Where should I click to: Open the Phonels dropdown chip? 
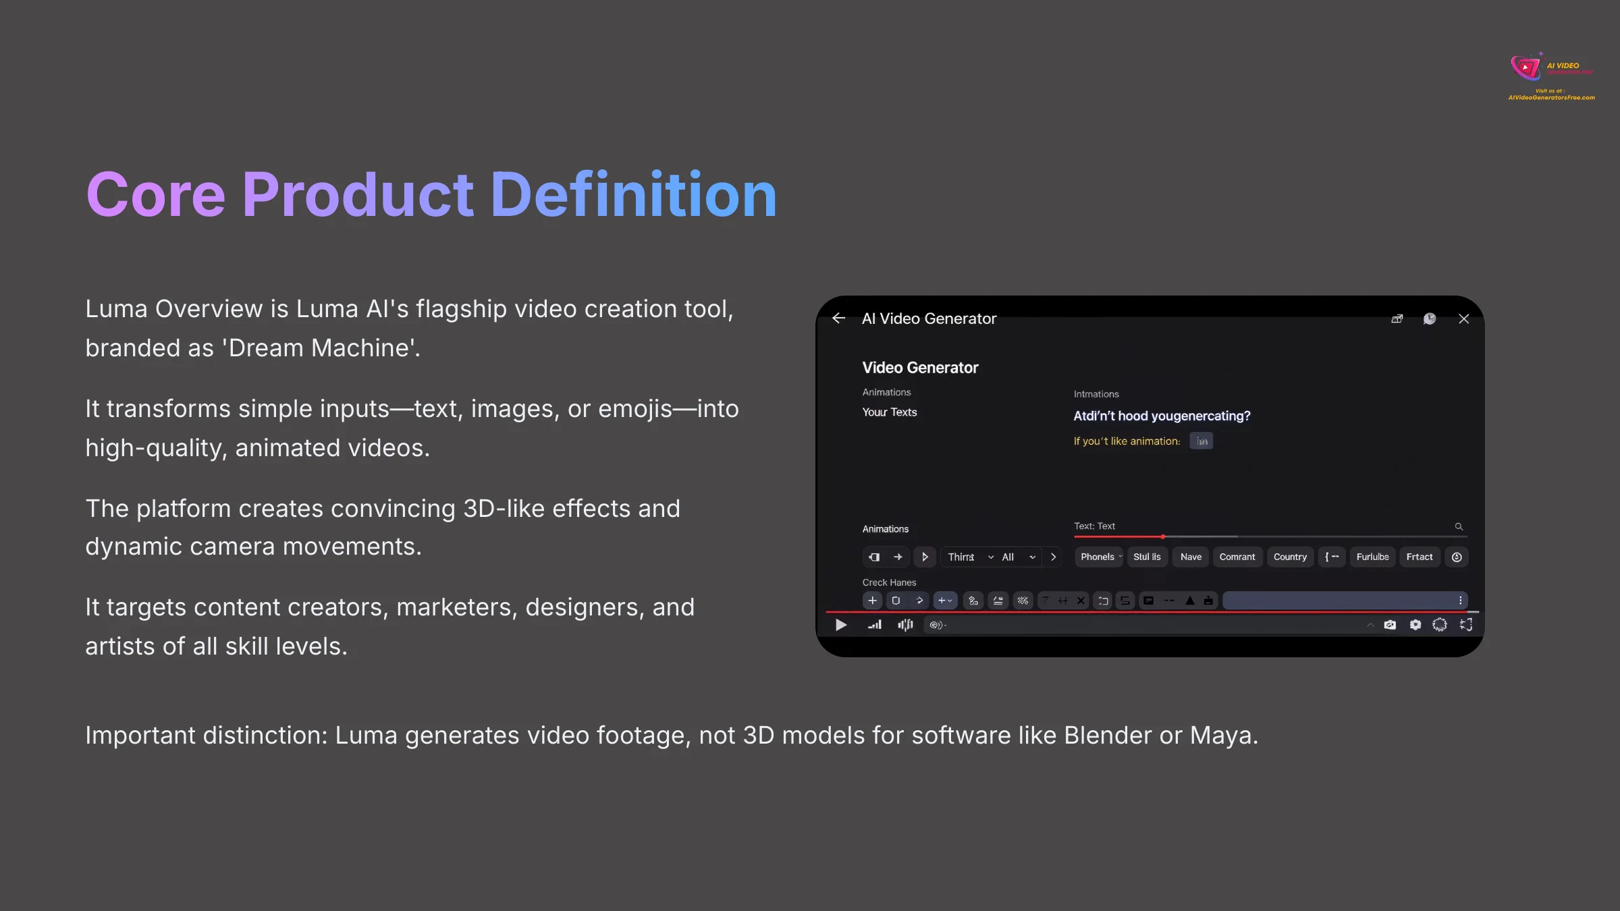(1100, 557)
